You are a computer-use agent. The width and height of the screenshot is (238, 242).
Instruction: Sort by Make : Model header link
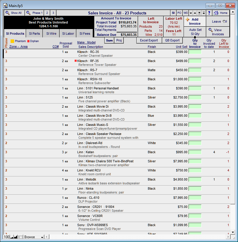(x=86, y=42)
